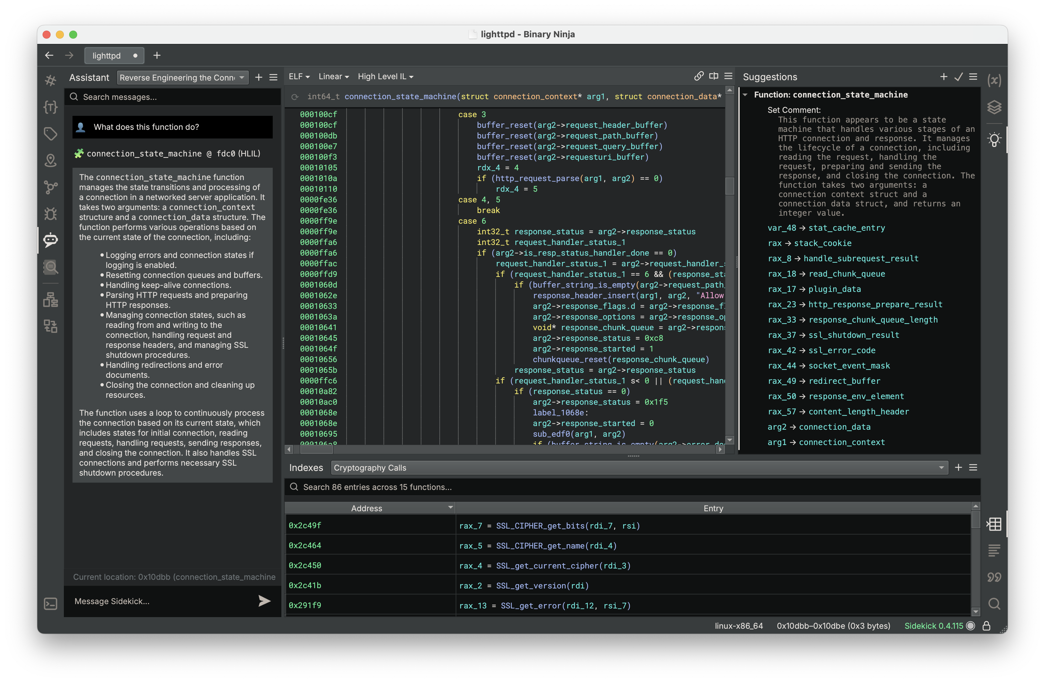The height and width of the screenshot is (683, 1045).
Task: Toggle the lock icon in status bar
Action: coord(986,626)
